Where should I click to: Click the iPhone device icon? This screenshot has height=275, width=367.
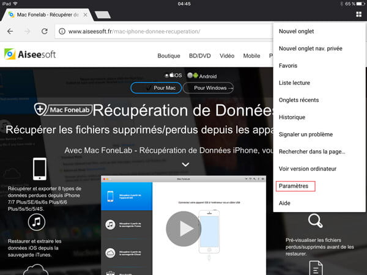pyautogui.click(x=40, y=169)
